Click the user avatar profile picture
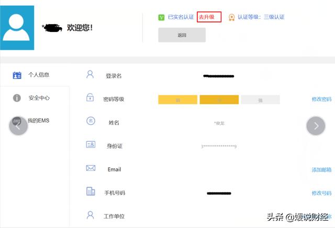The height and width of the screenshot is (228, 335). click(17, 28)
